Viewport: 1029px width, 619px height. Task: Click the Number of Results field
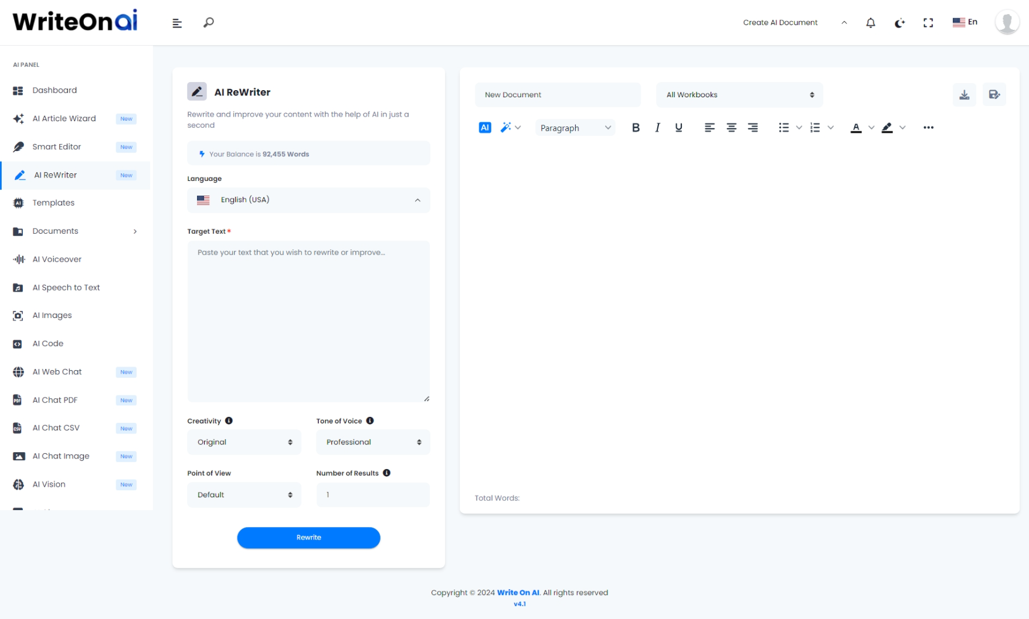click(x=373, y=495)
